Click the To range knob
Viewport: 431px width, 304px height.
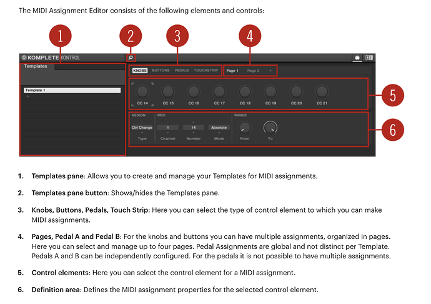pyautogui.click(x=270, y=128)
